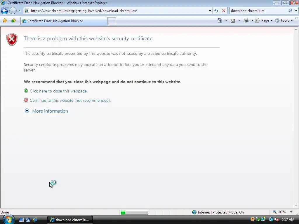The width and height of the screenshot is (299, 224).
Task: Select download chromiiu... taskbar button
Action: click(70, 220)
